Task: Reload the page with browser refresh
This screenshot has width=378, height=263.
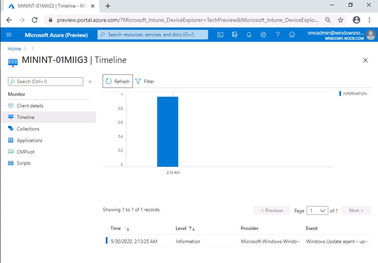Action: pos(35,20)
